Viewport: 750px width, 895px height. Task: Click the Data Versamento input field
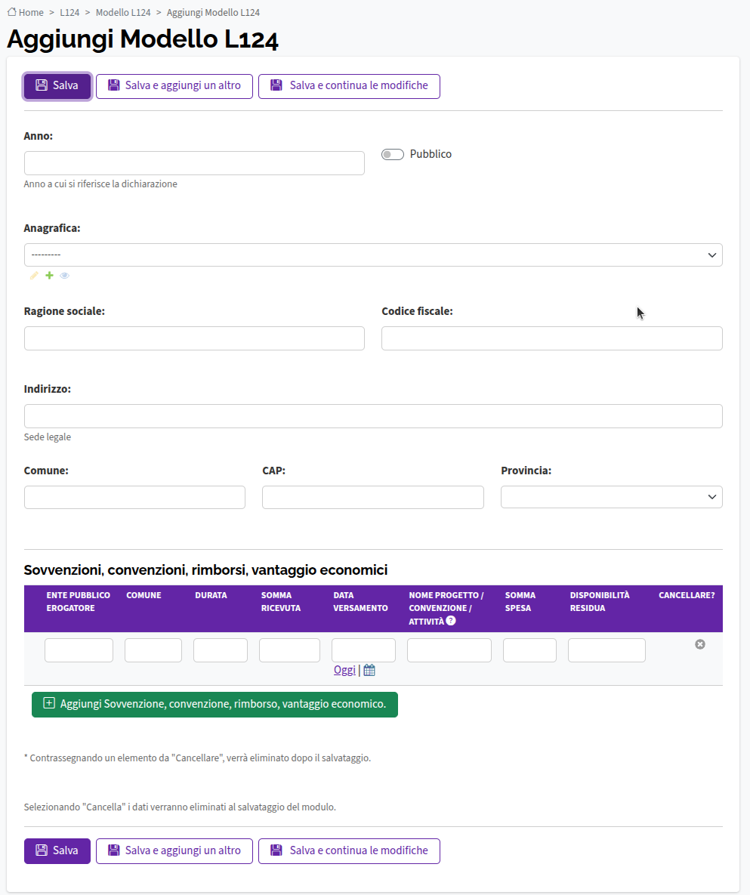[363, 650]
